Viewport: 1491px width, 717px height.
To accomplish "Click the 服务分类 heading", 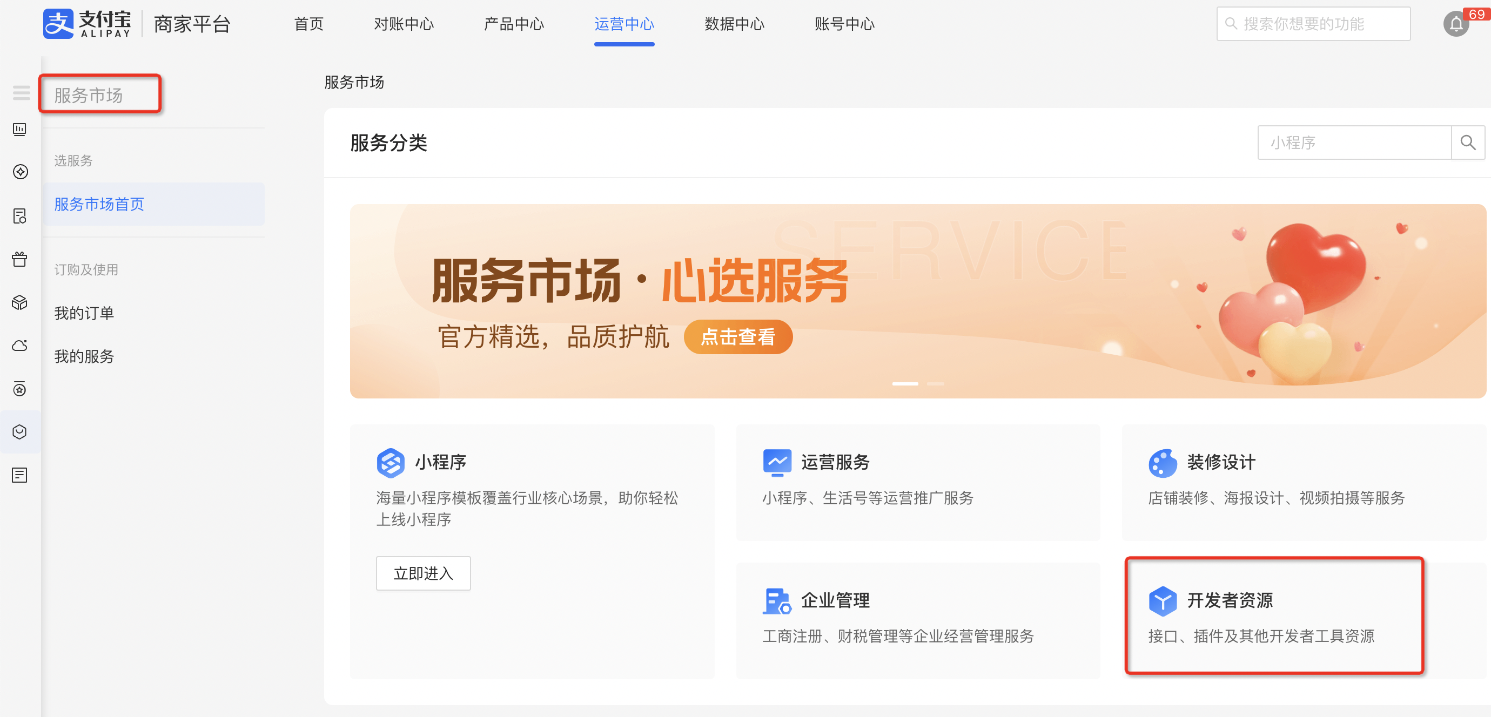I will point(388,143).
